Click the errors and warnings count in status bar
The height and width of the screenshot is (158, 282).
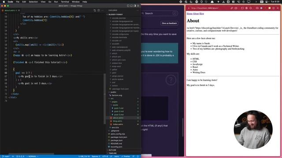pos(20,156)
